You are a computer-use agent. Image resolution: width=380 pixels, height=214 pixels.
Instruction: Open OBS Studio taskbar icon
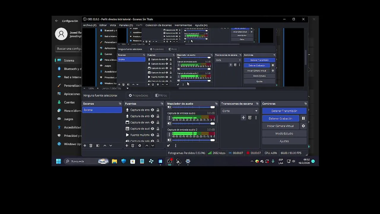click(x=170, y=161)
